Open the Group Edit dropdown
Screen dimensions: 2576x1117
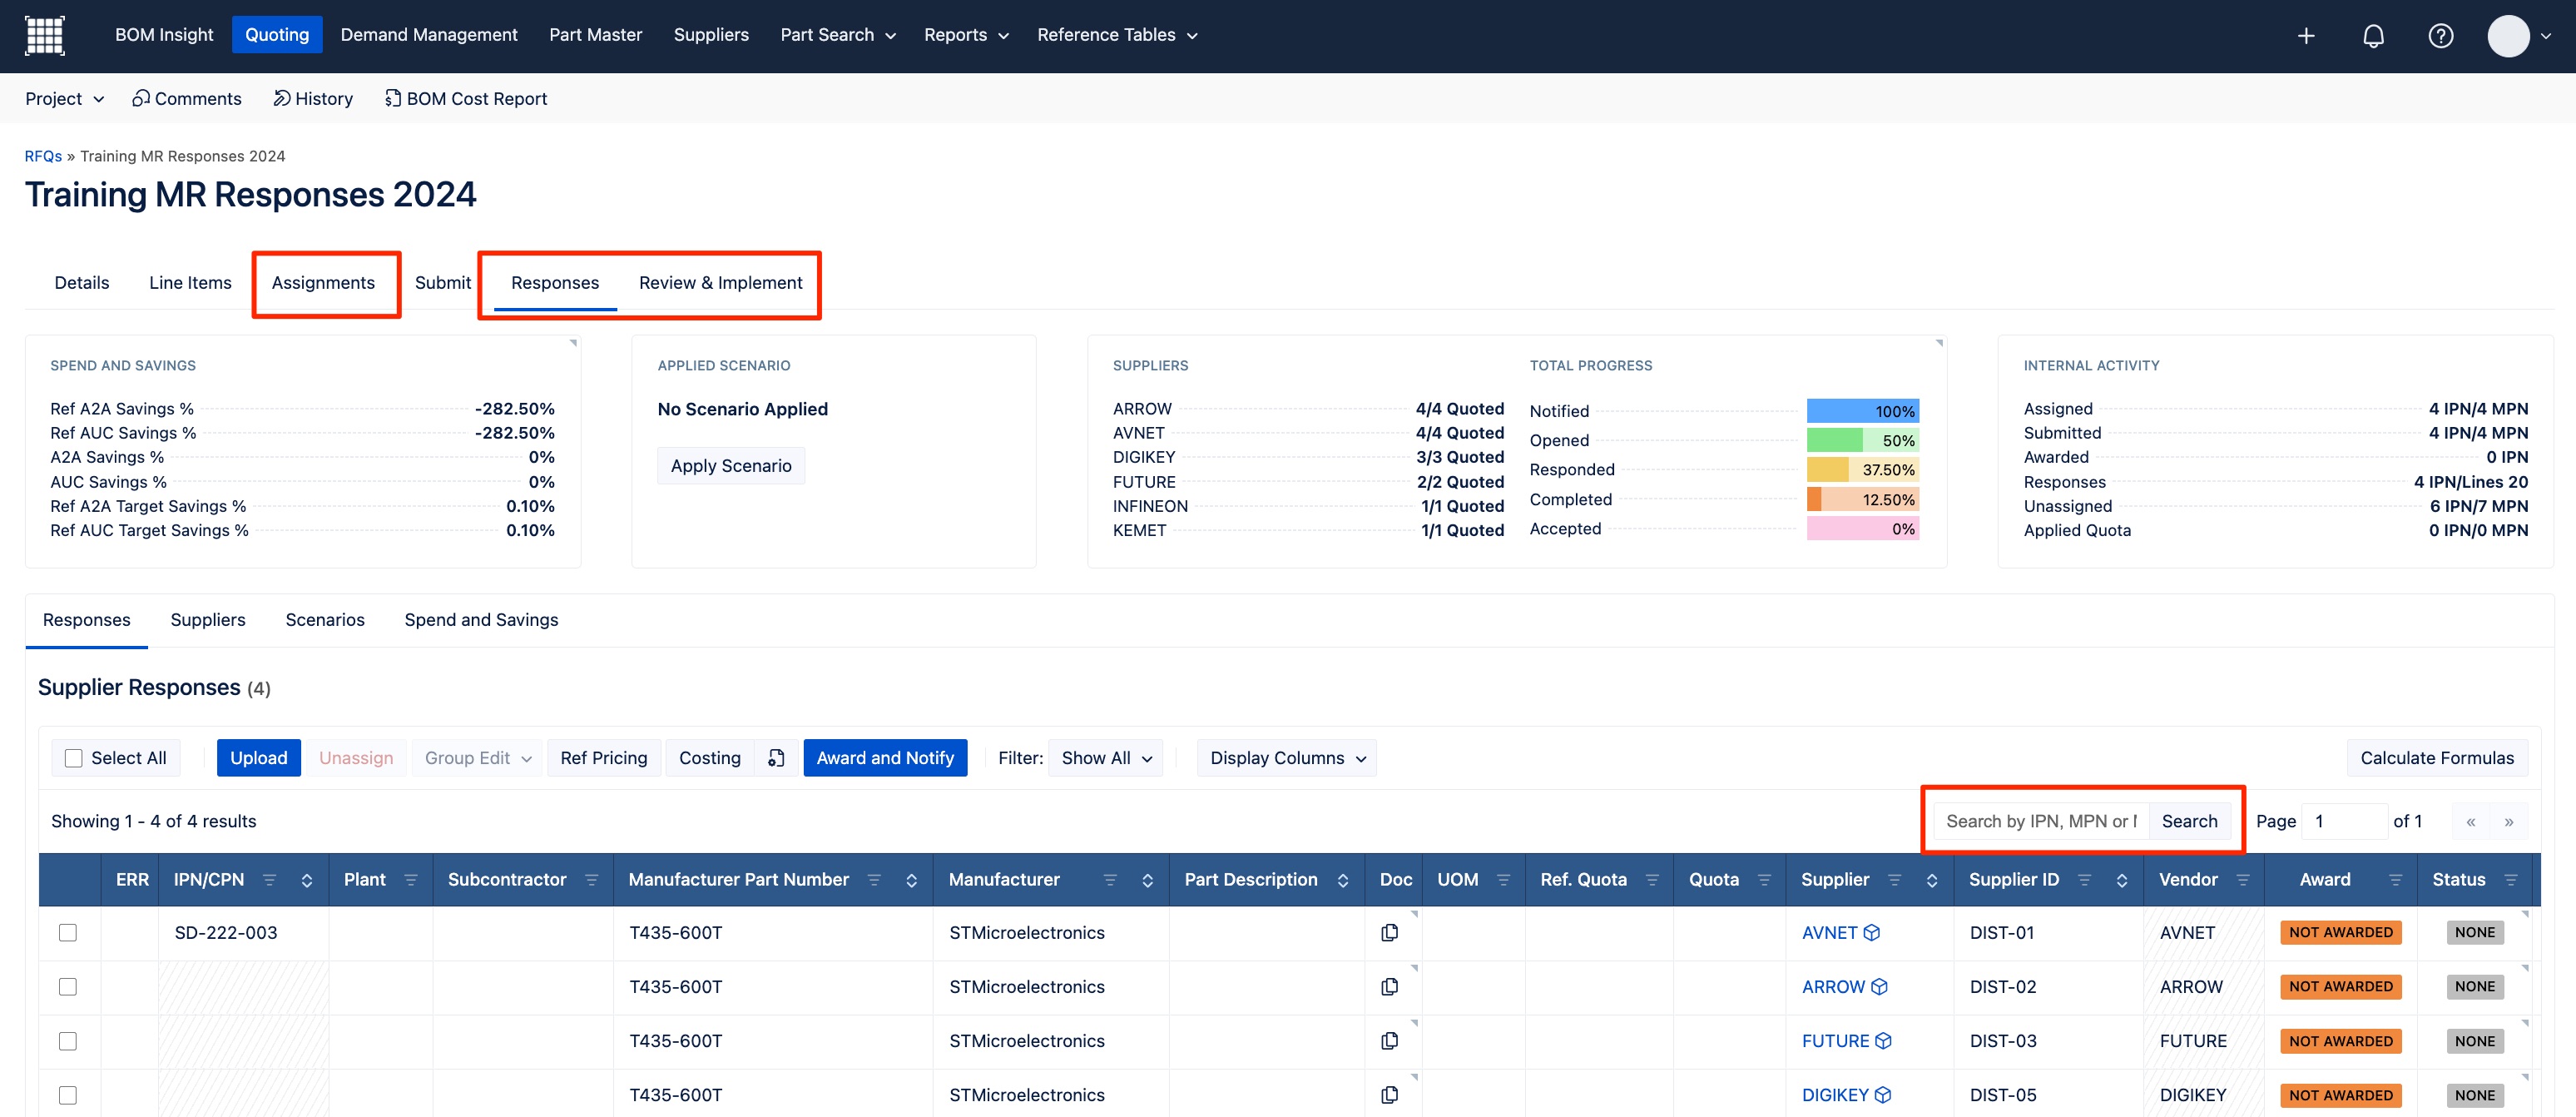pyautogui.click(x=478, y=758)
